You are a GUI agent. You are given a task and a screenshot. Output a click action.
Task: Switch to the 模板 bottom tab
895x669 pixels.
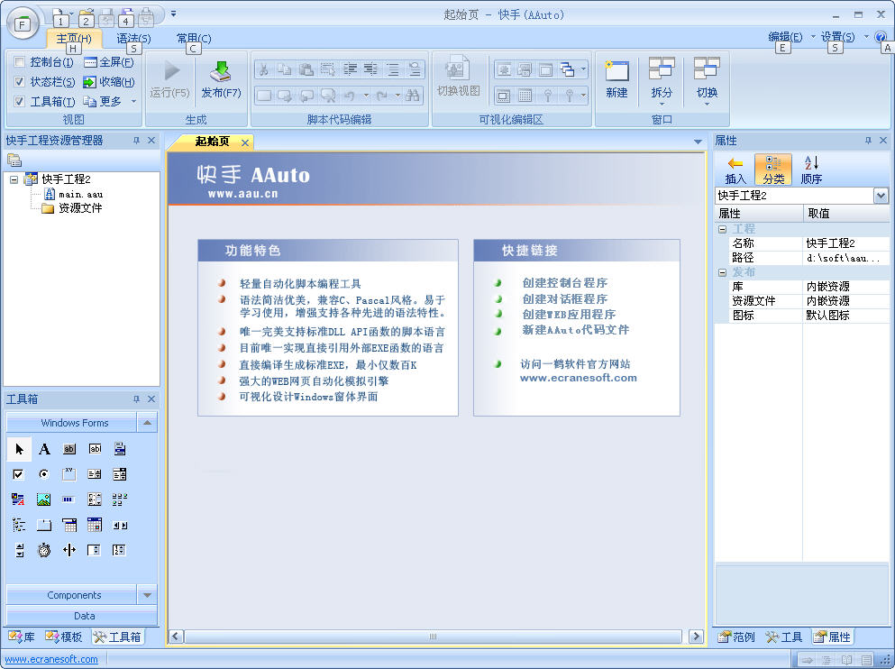click(63, 637)
